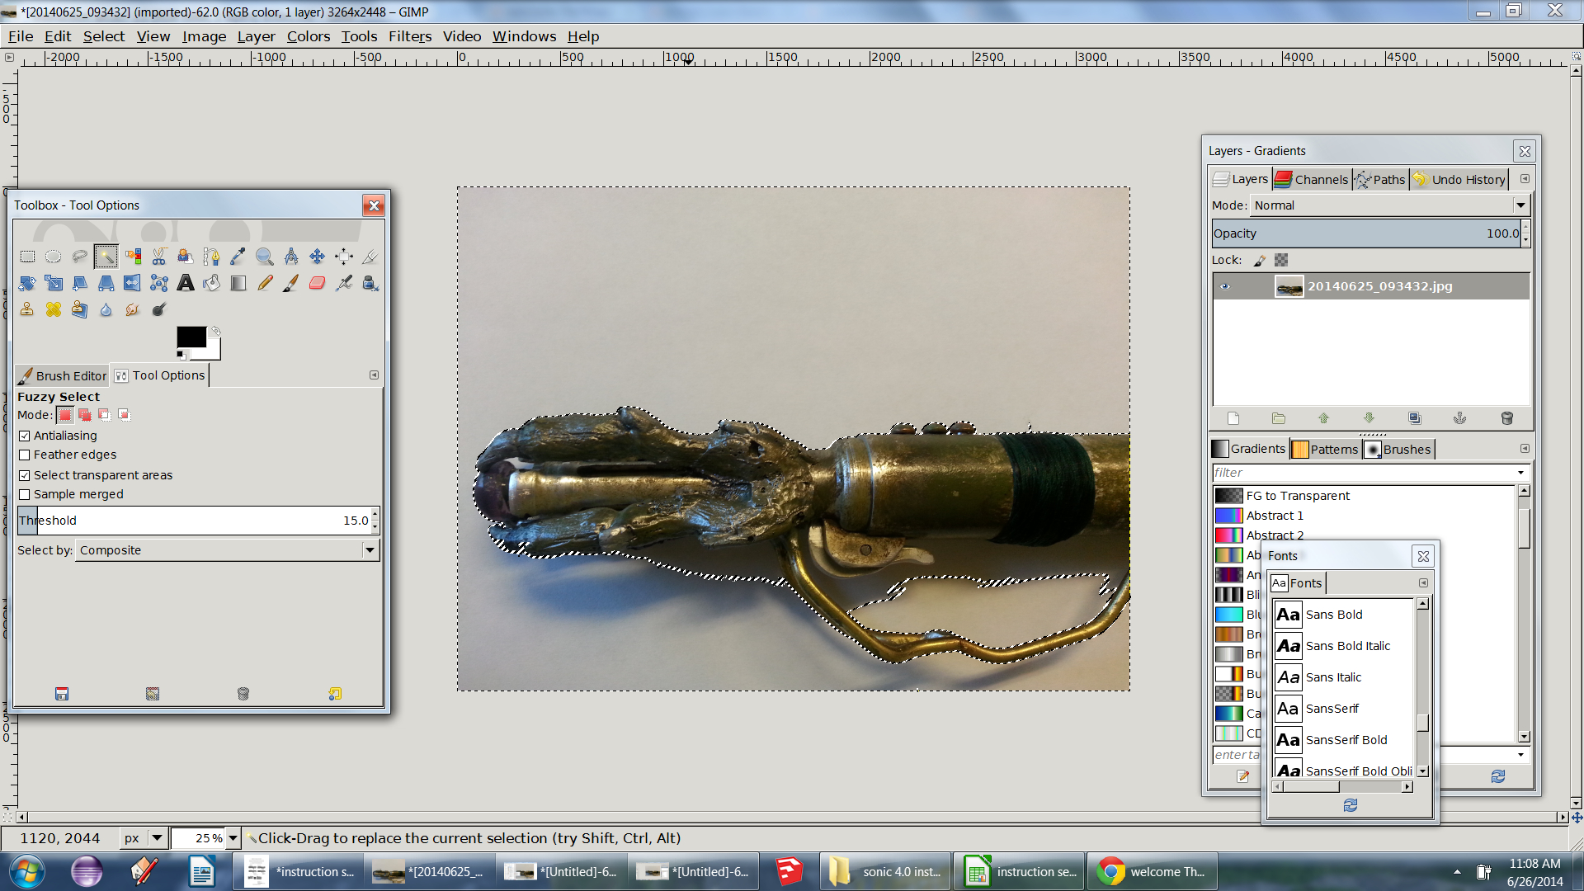Click the black foreground color swatch
This screenshot has height=891, width=1584.
191,337
